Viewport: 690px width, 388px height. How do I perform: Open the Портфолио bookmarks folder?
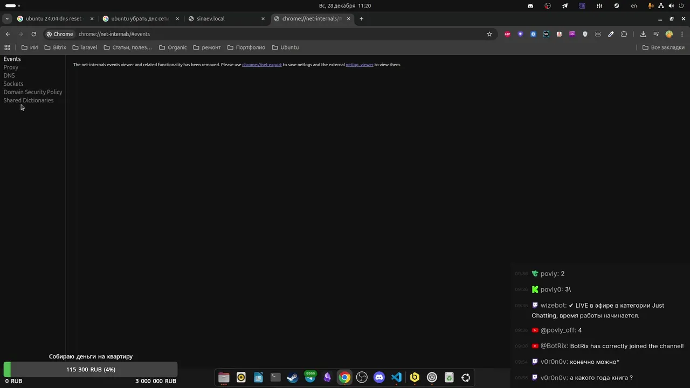(246, 47)
